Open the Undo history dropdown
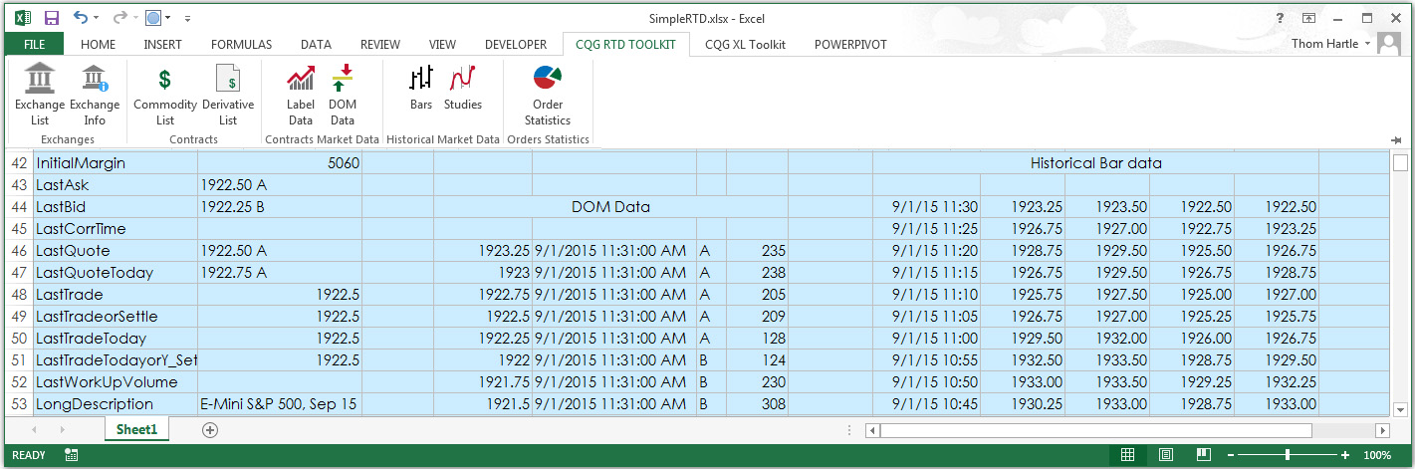Screen dimensions: 1415x469 click(x=96, y=18)
